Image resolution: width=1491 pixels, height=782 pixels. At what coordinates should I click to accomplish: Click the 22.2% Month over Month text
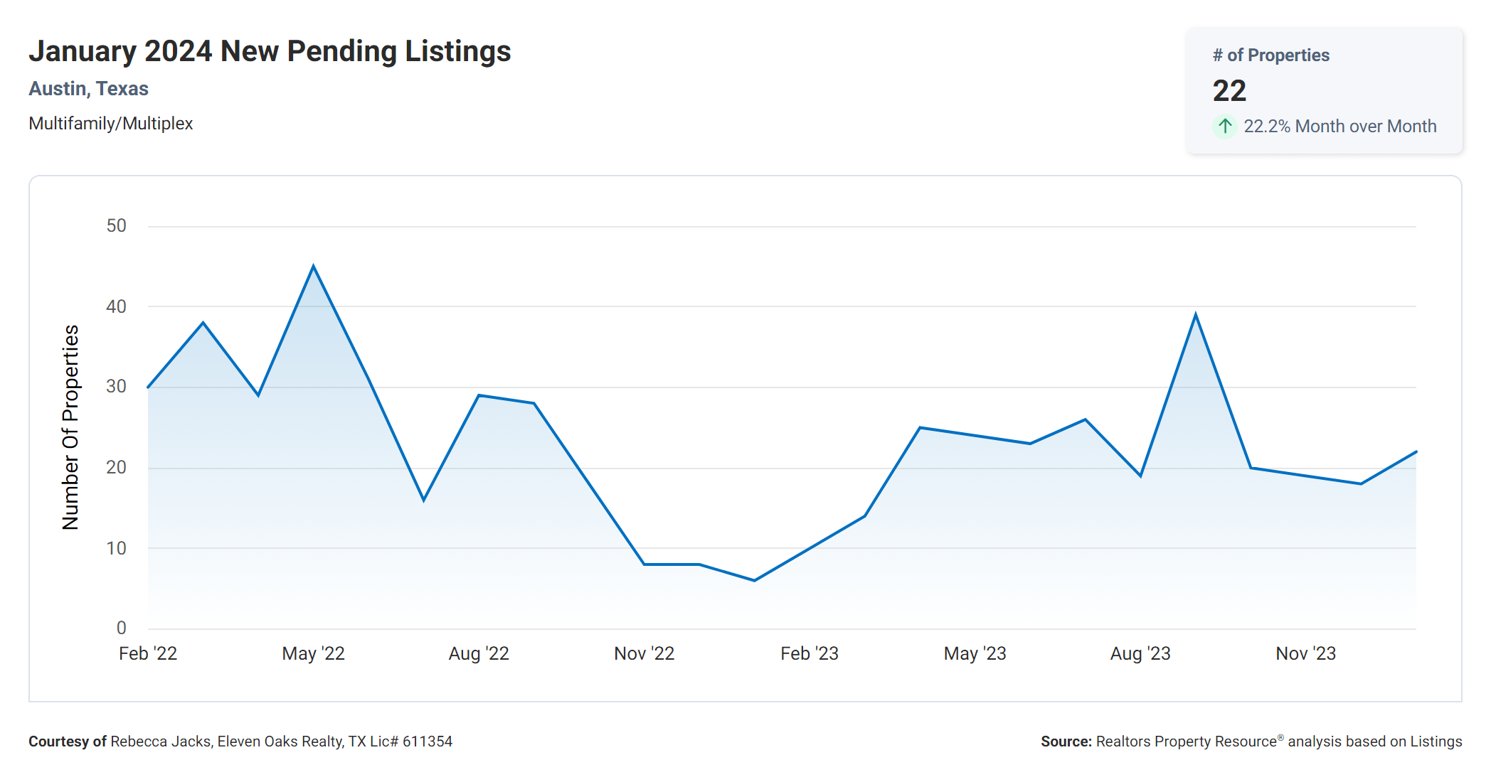1339,127
